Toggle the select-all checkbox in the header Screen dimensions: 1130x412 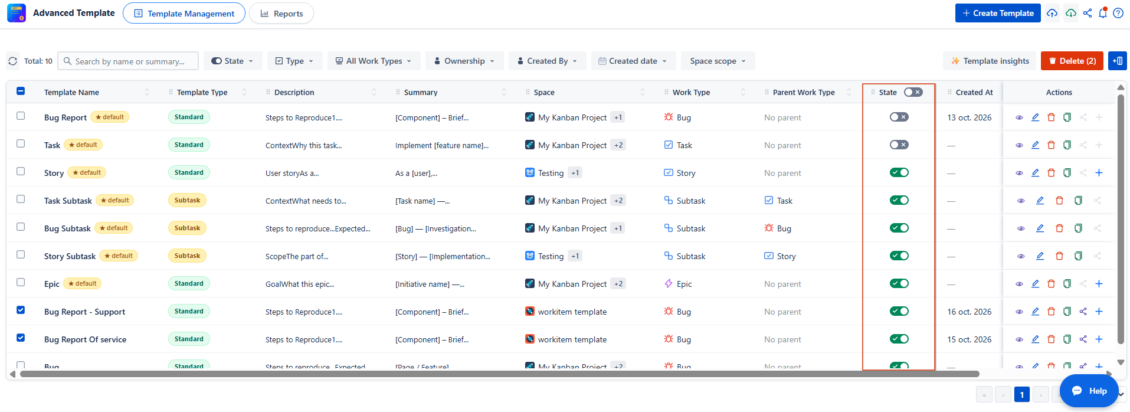(21, 91)
